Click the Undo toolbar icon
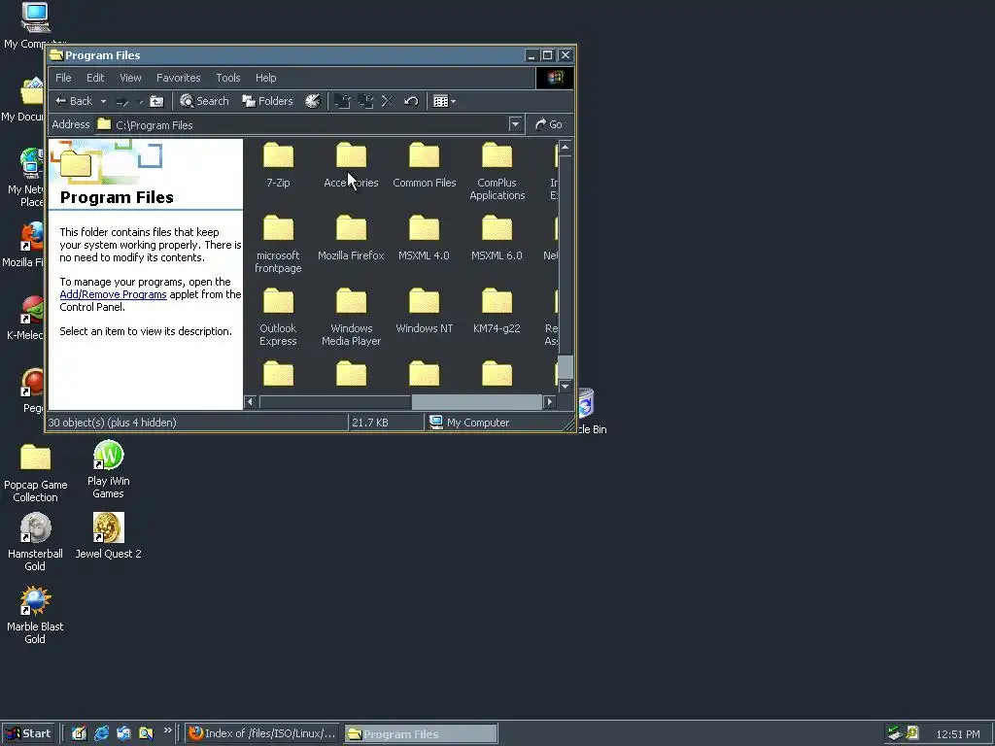This screenshot has height=746, width=995. tap(411, 101)
